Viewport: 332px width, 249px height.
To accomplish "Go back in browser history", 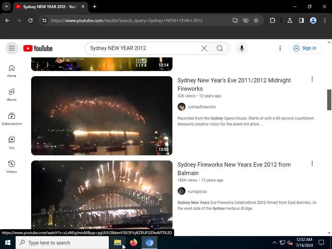I will coord(7,20).
